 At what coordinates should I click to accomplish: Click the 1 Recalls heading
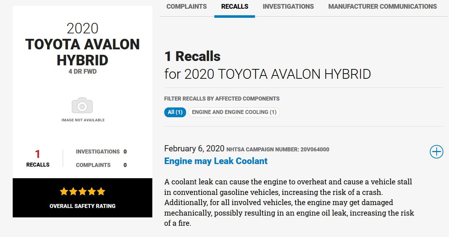click(192, 57)
